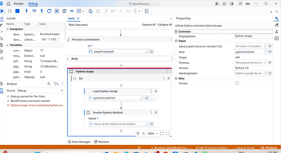Click the Ignore exception icon

tap(57, 11)
